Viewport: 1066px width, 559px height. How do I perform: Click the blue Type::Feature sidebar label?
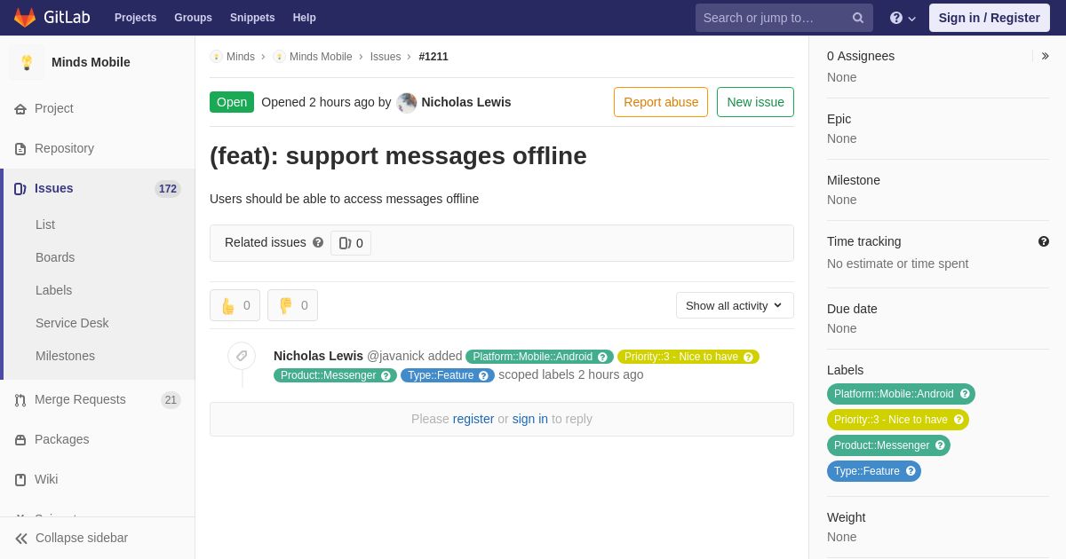tap(874, 471)
